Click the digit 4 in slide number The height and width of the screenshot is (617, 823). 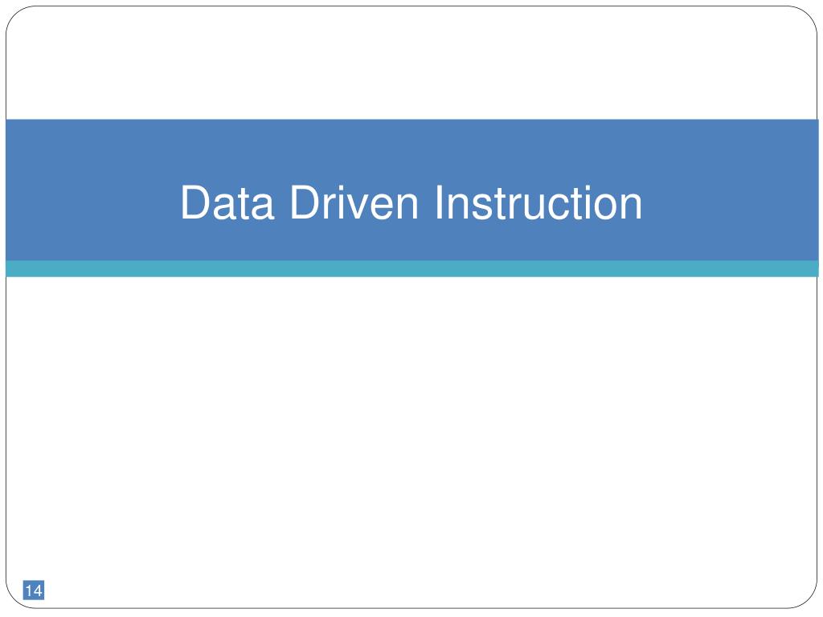[x=38, y=590]
